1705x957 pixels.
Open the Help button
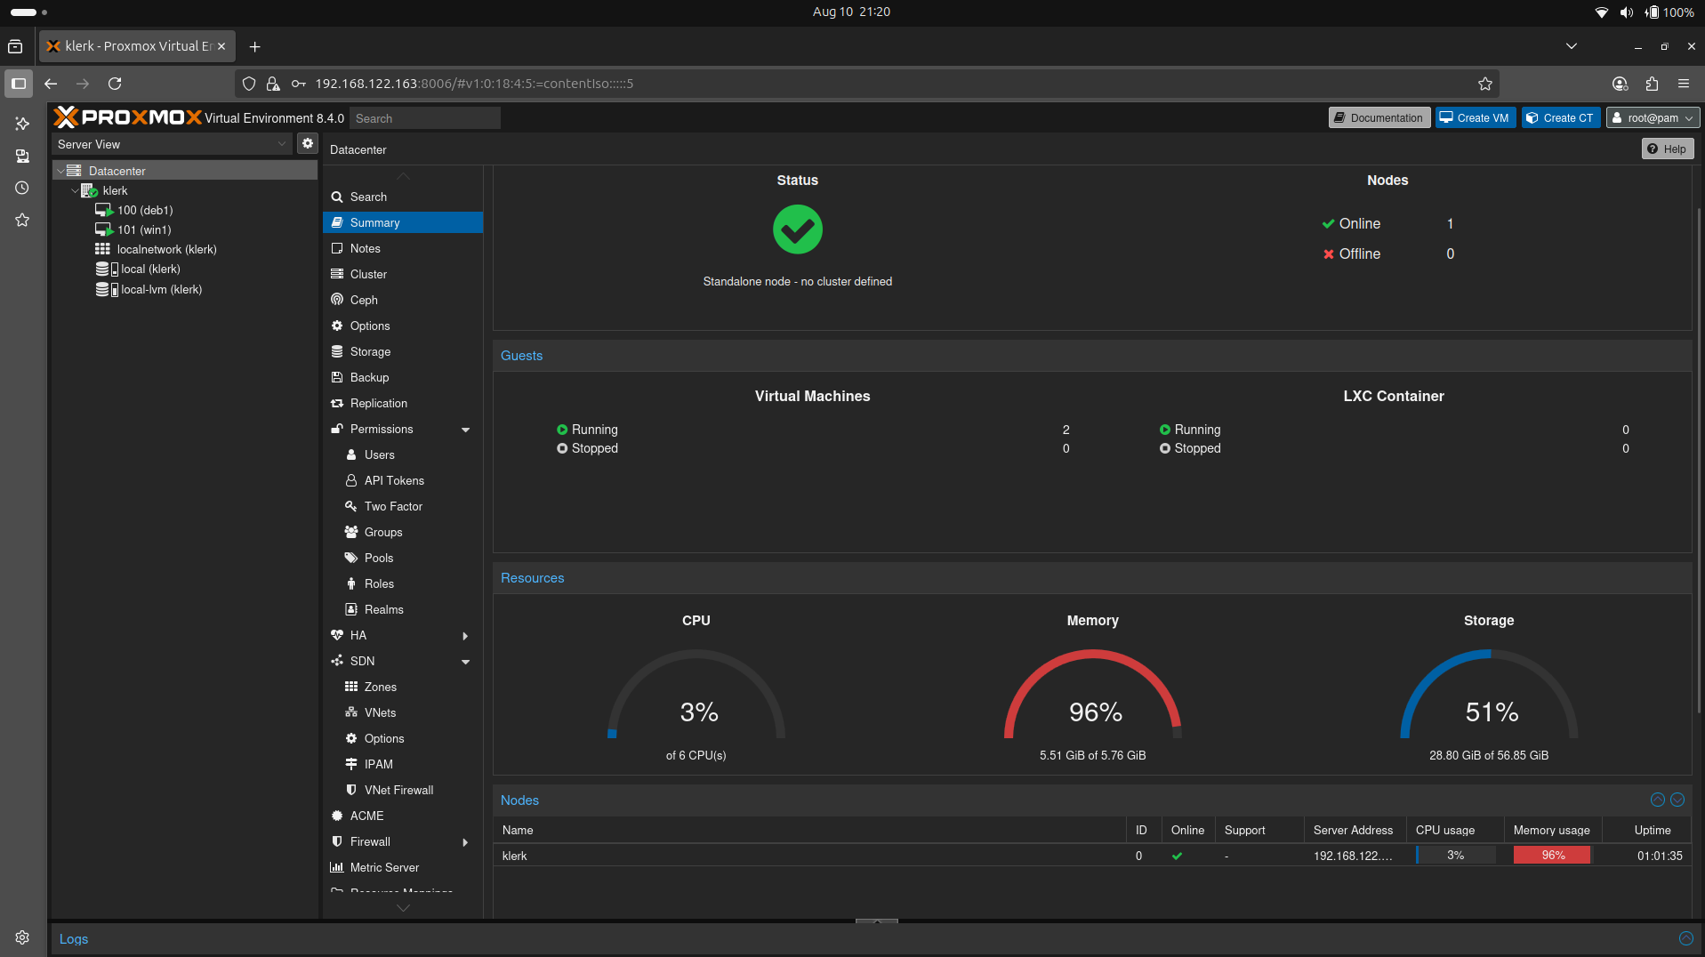click(x=1666, y=149)
